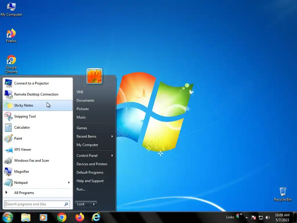Viewport: 297px width, 223px height.
Task: Click the Windows Start orb
Action: [8, 217]
